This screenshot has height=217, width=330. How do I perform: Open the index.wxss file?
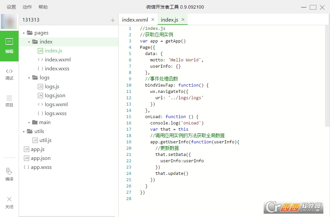tap(57, 69)
